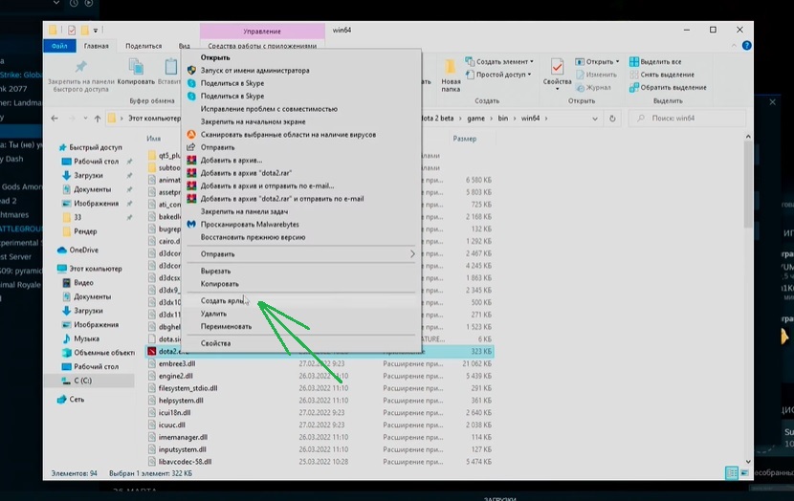Click the search win64 input field
This screenshot has height=501, width=794.
[687, 119]
